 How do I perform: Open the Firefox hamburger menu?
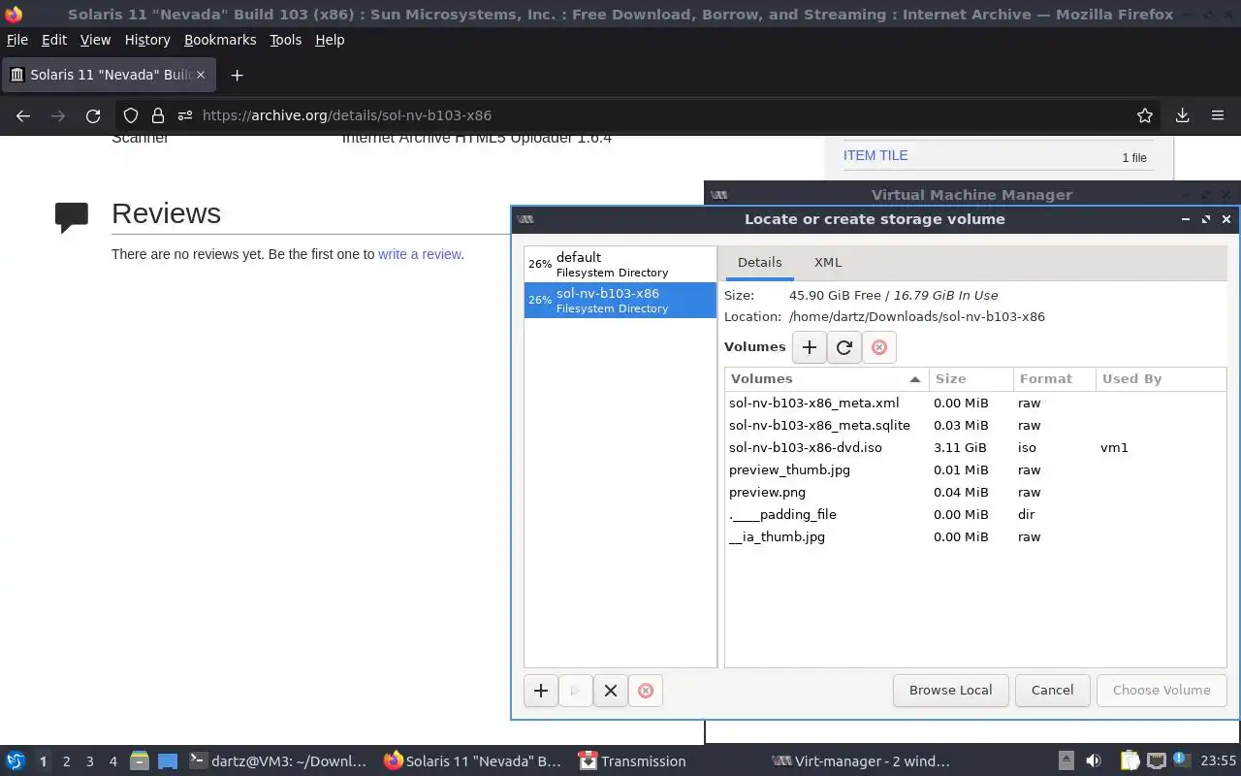(x=1218, y=115)
